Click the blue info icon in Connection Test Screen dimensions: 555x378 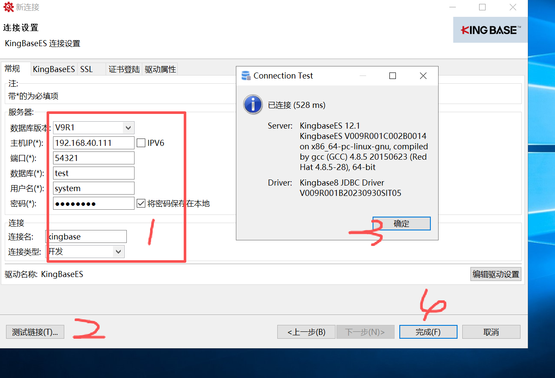coord(253,105)
